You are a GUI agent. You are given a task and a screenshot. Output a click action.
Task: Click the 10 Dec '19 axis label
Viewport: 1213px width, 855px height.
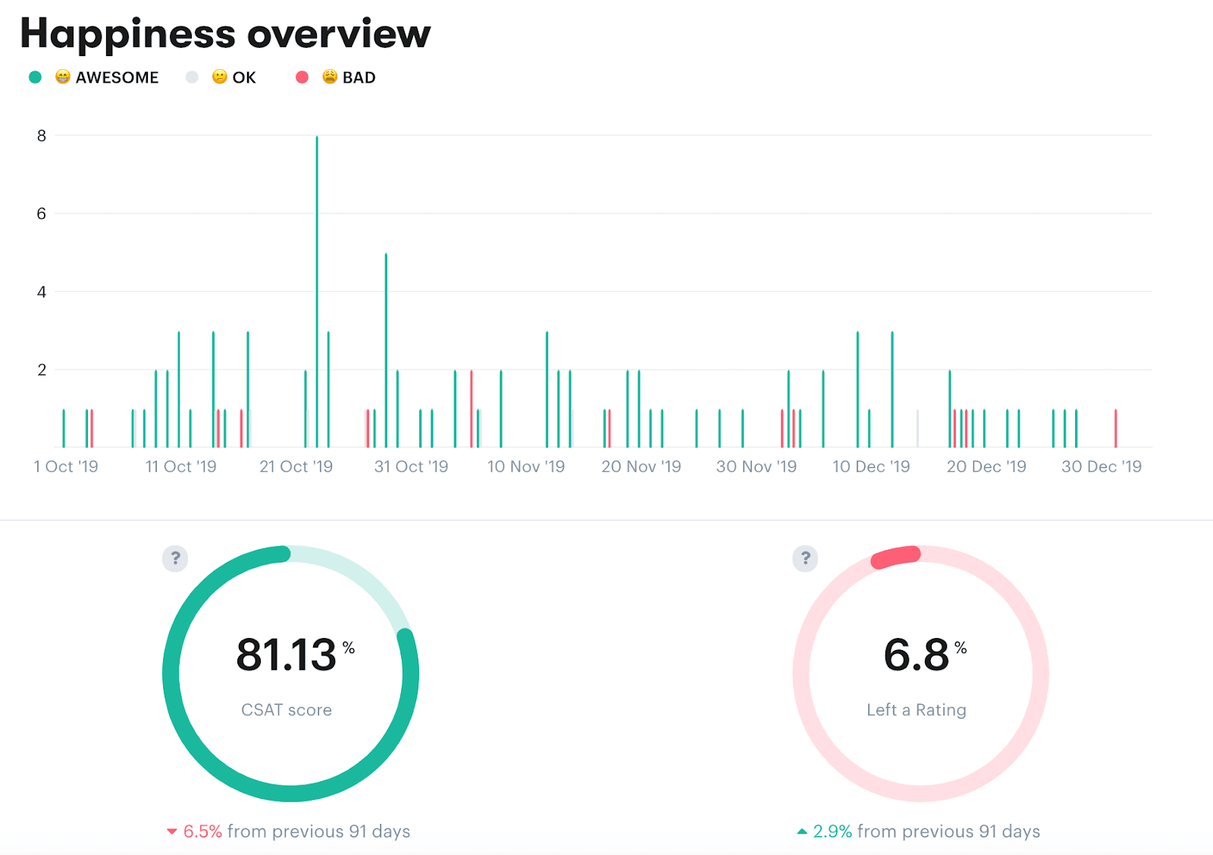point(870,467)
